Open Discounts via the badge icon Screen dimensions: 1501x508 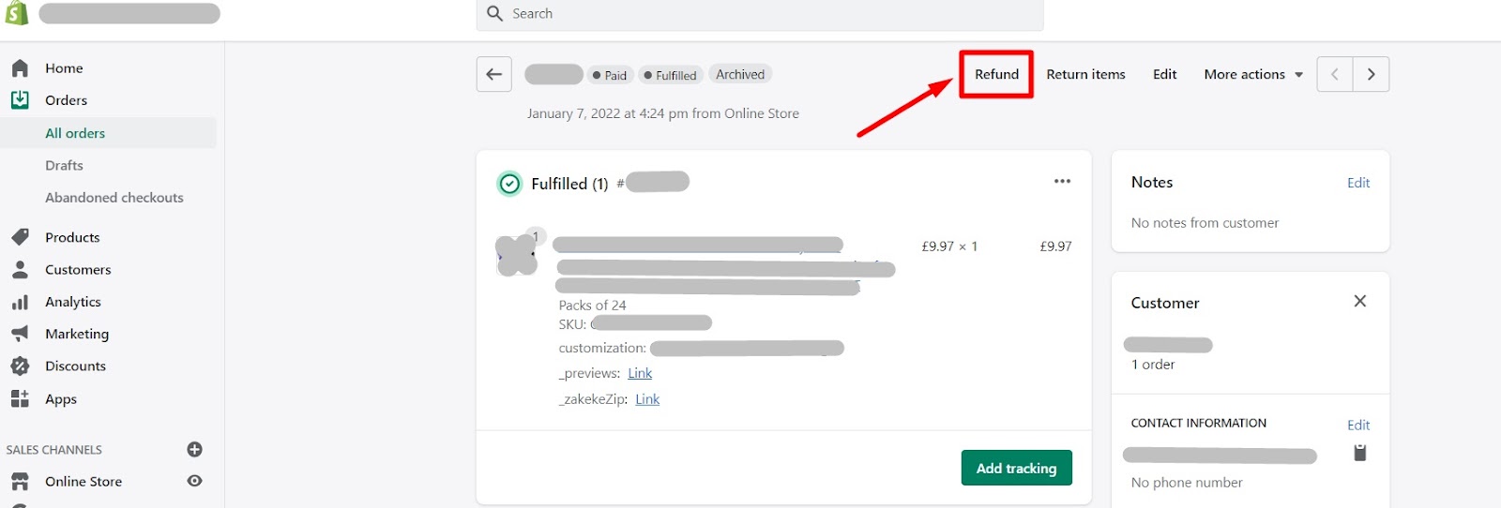pyautogui.click(x=20, y=366)
